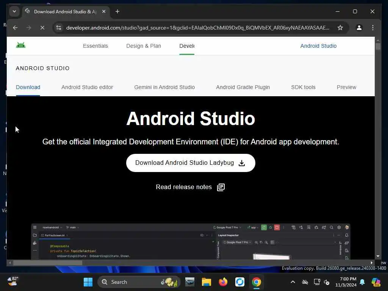Screen dimensions: 388x291
Task: Click Download Android Studio Ladybug button
Action: point(191,163)
